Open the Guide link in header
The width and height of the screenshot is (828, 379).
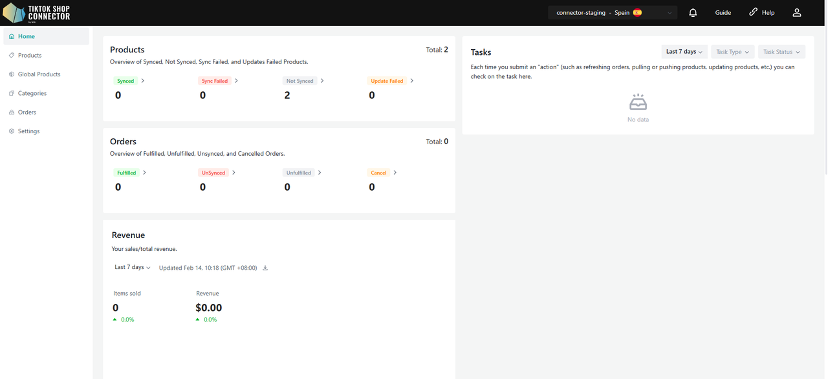pos(723,13)
